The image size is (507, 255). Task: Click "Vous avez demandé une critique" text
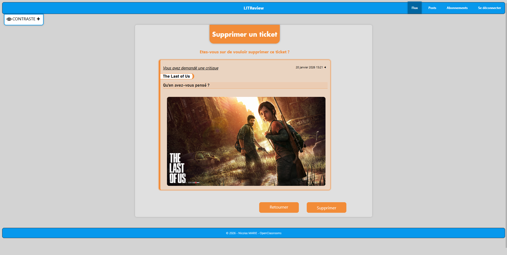(x=190, y=68)
